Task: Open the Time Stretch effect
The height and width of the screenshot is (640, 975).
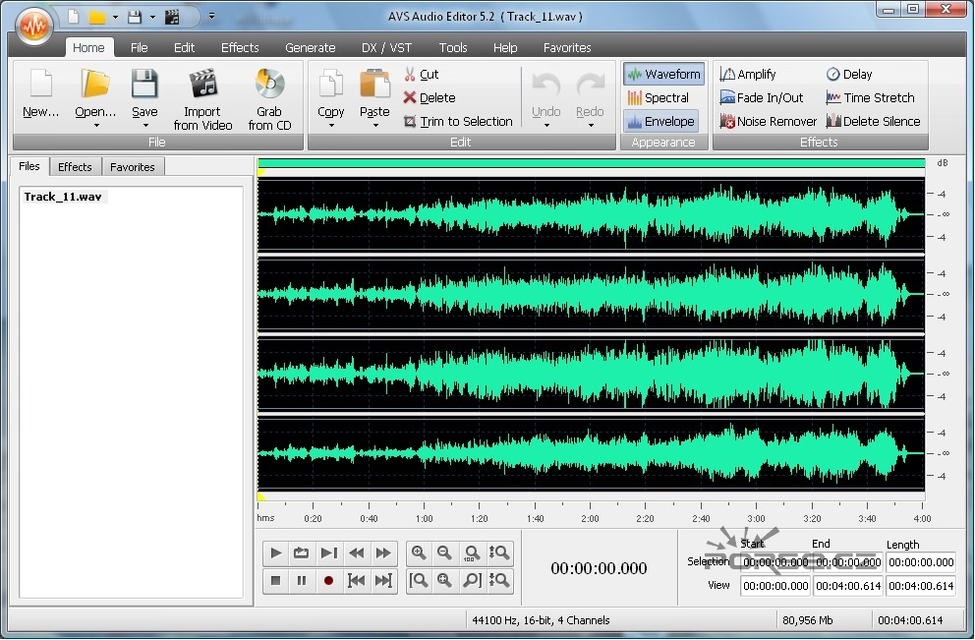Action: [871, 97]
